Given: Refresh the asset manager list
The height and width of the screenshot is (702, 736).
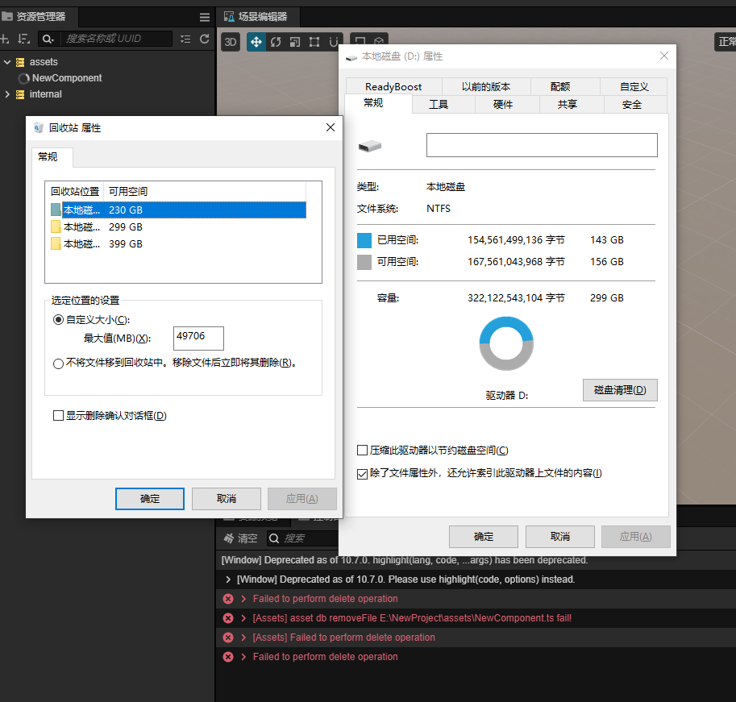Looking at the screenshot, I should pos(204,39).
